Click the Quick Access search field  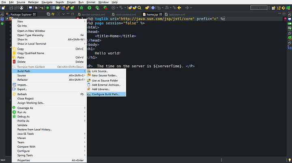pyautogui.click(x=259, y=8)
